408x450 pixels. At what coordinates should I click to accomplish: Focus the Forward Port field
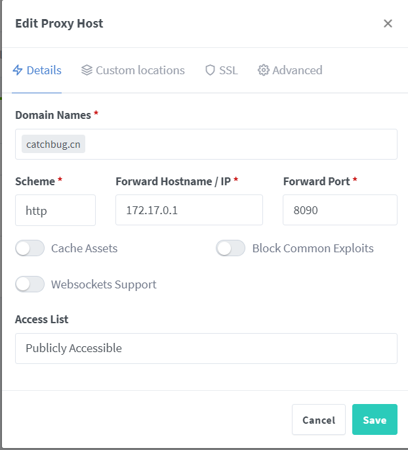coord(340,210)
